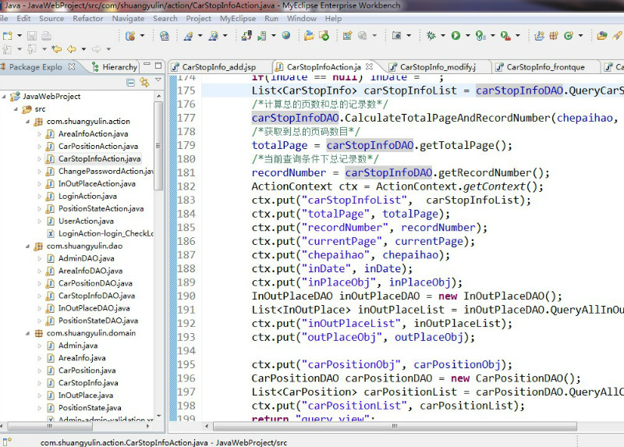Click the Last Edit Location arrow icon

tap(57, 49)
